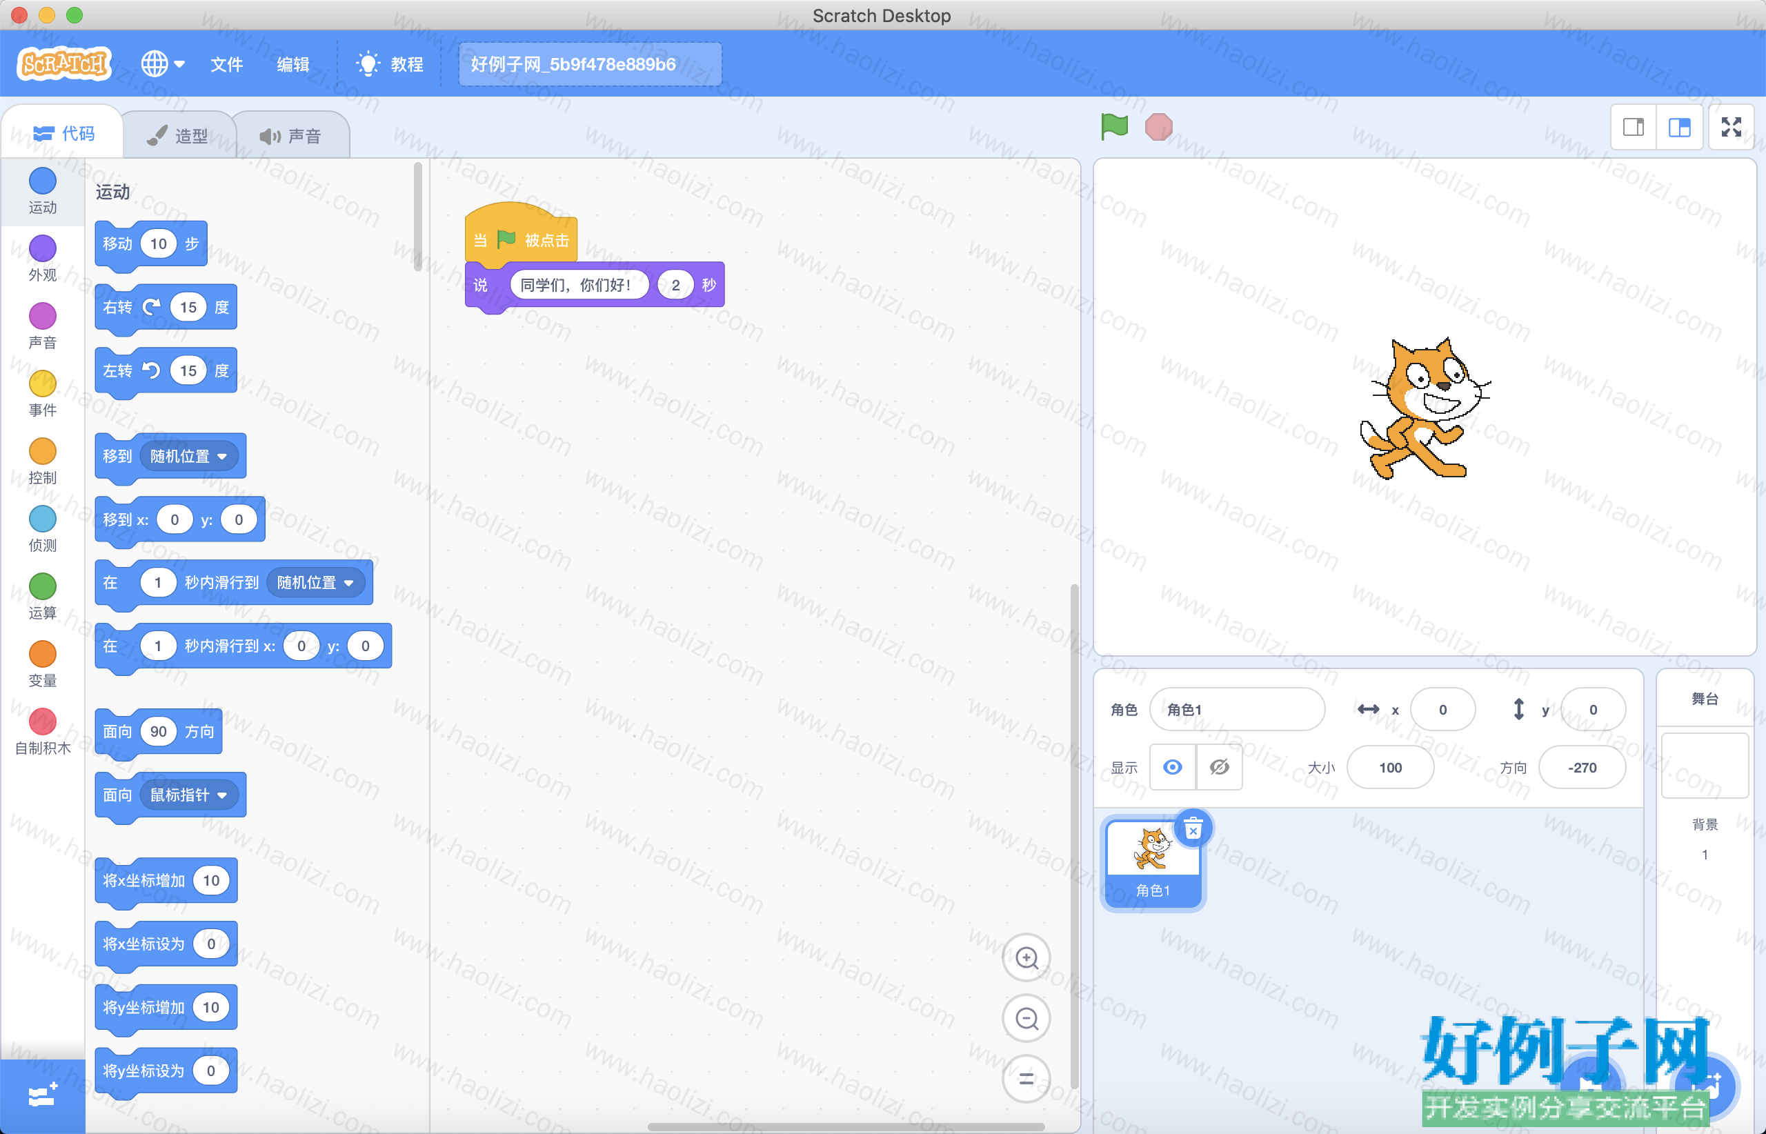
Task: Select the 外观 purple category circle
Action: pyautogui.click(x=43, y=249)
